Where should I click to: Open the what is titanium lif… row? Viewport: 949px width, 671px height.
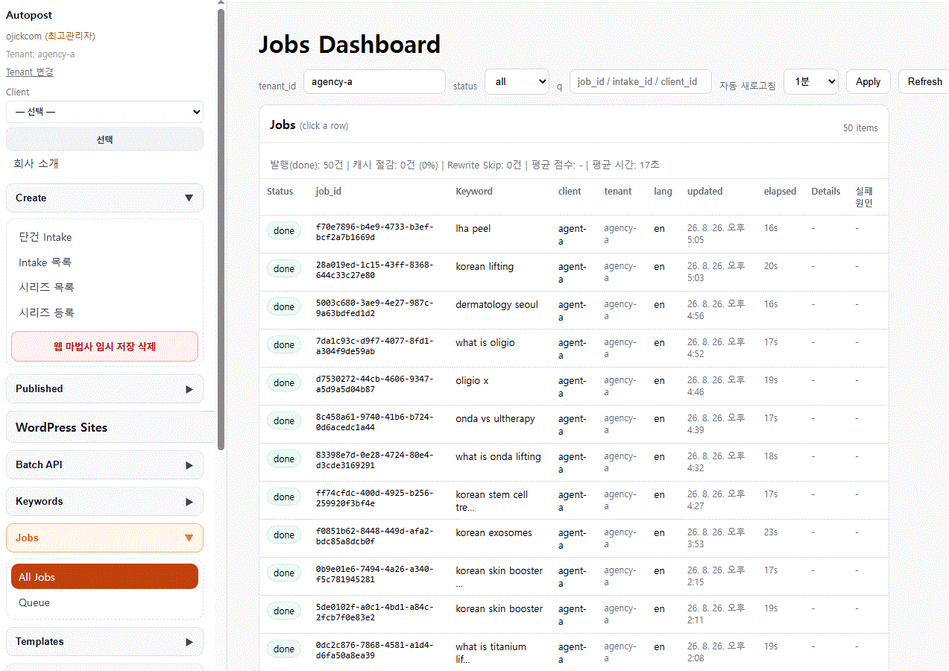coord(573,652)
